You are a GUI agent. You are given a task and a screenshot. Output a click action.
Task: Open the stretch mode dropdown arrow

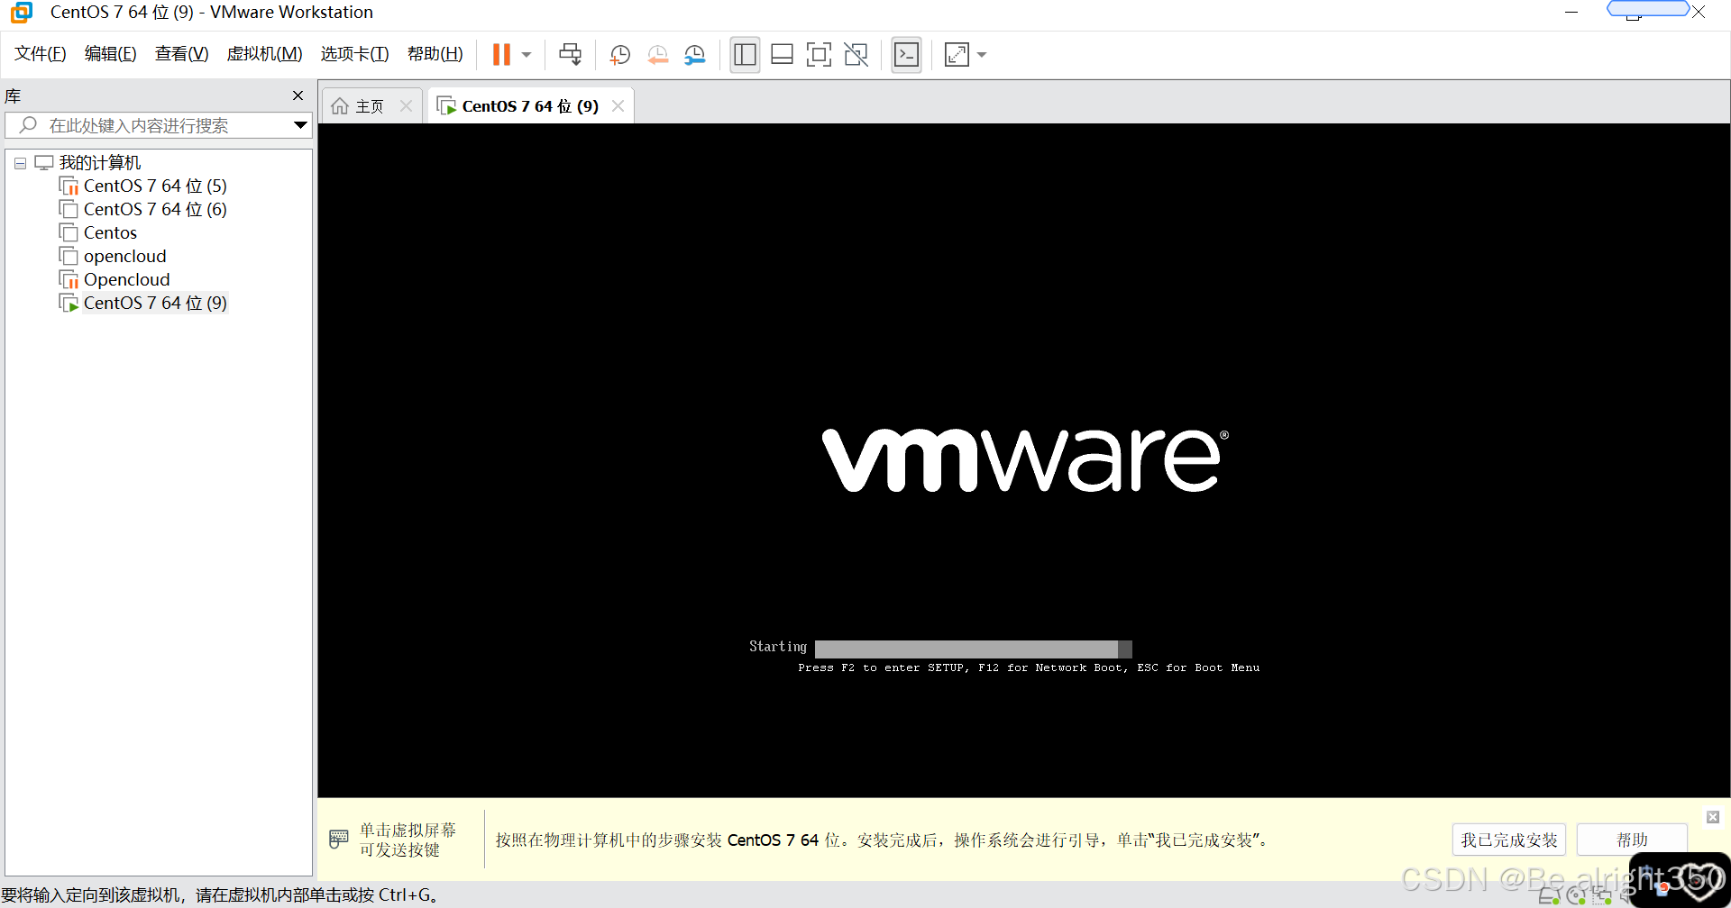pos(982,55)
